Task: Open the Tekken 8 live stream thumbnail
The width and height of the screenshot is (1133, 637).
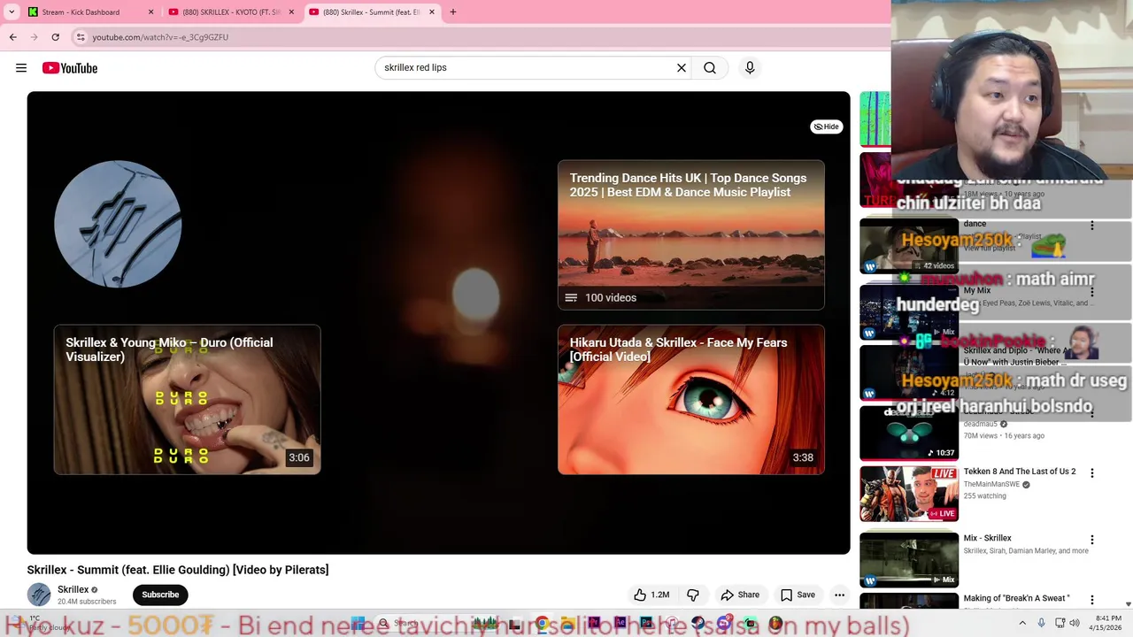Action: pos(909,495)
